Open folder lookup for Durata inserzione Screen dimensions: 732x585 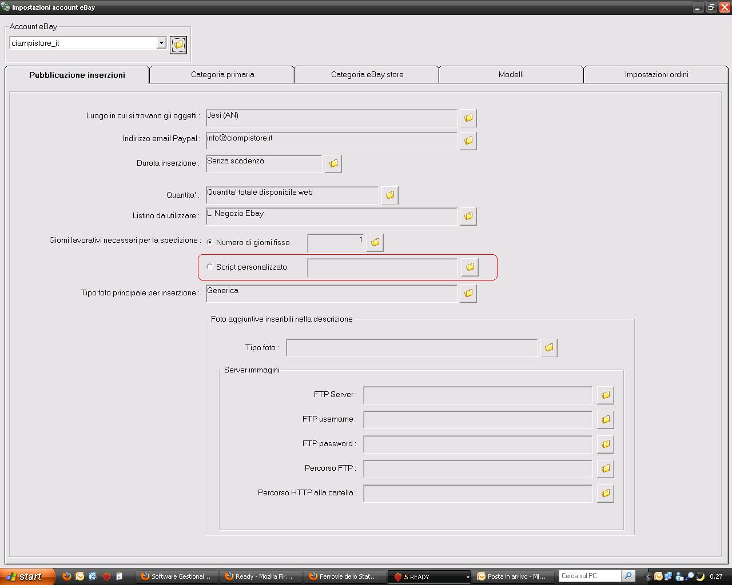point(333,163)
